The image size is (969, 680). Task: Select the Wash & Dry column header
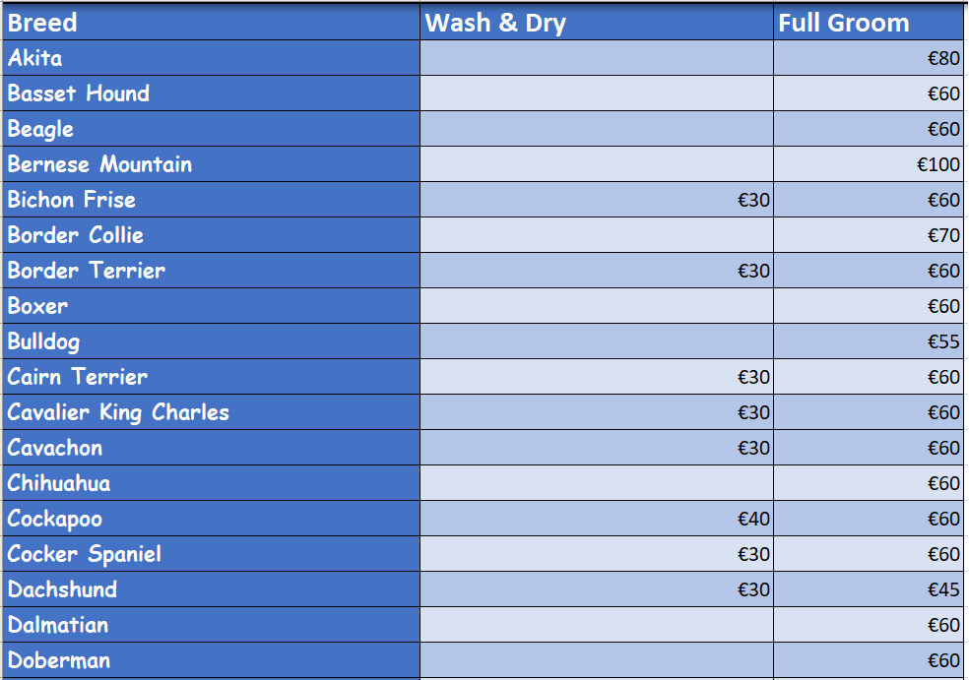(x=597, y=23)
